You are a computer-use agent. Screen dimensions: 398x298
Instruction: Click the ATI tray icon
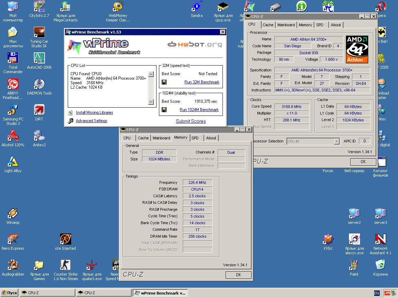tap(387, 293)
